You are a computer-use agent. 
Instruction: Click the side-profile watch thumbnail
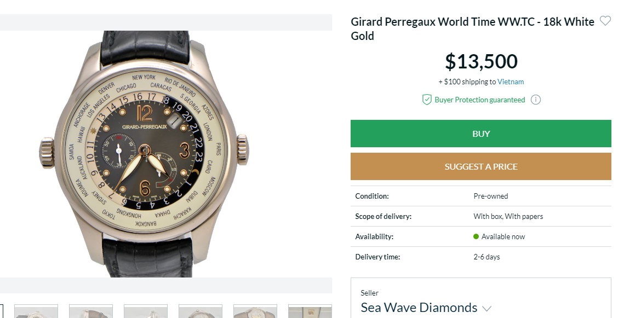tap(91, 312)
